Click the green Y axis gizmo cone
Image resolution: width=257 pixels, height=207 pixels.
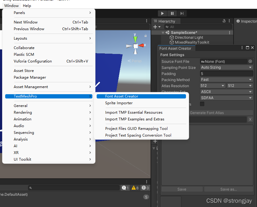coord(135,39)
